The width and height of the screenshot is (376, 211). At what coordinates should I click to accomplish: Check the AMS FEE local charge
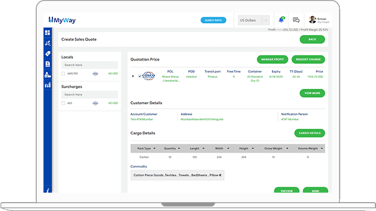(x=63, y=74)
